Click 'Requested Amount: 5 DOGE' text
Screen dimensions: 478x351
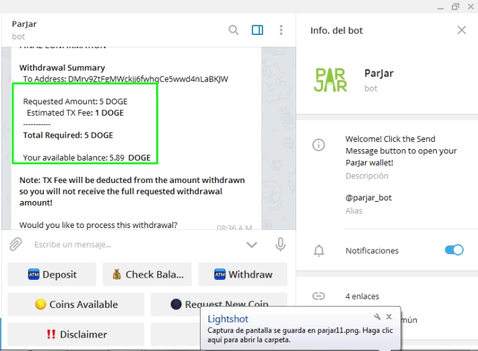pos(75,102)
